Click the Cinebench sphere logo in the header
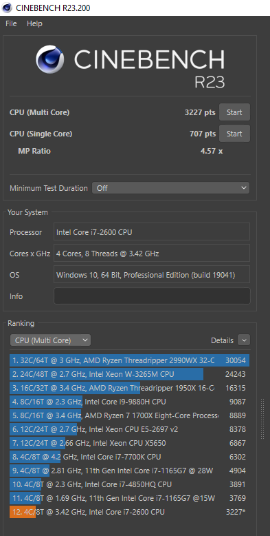 tap(49, 59)
